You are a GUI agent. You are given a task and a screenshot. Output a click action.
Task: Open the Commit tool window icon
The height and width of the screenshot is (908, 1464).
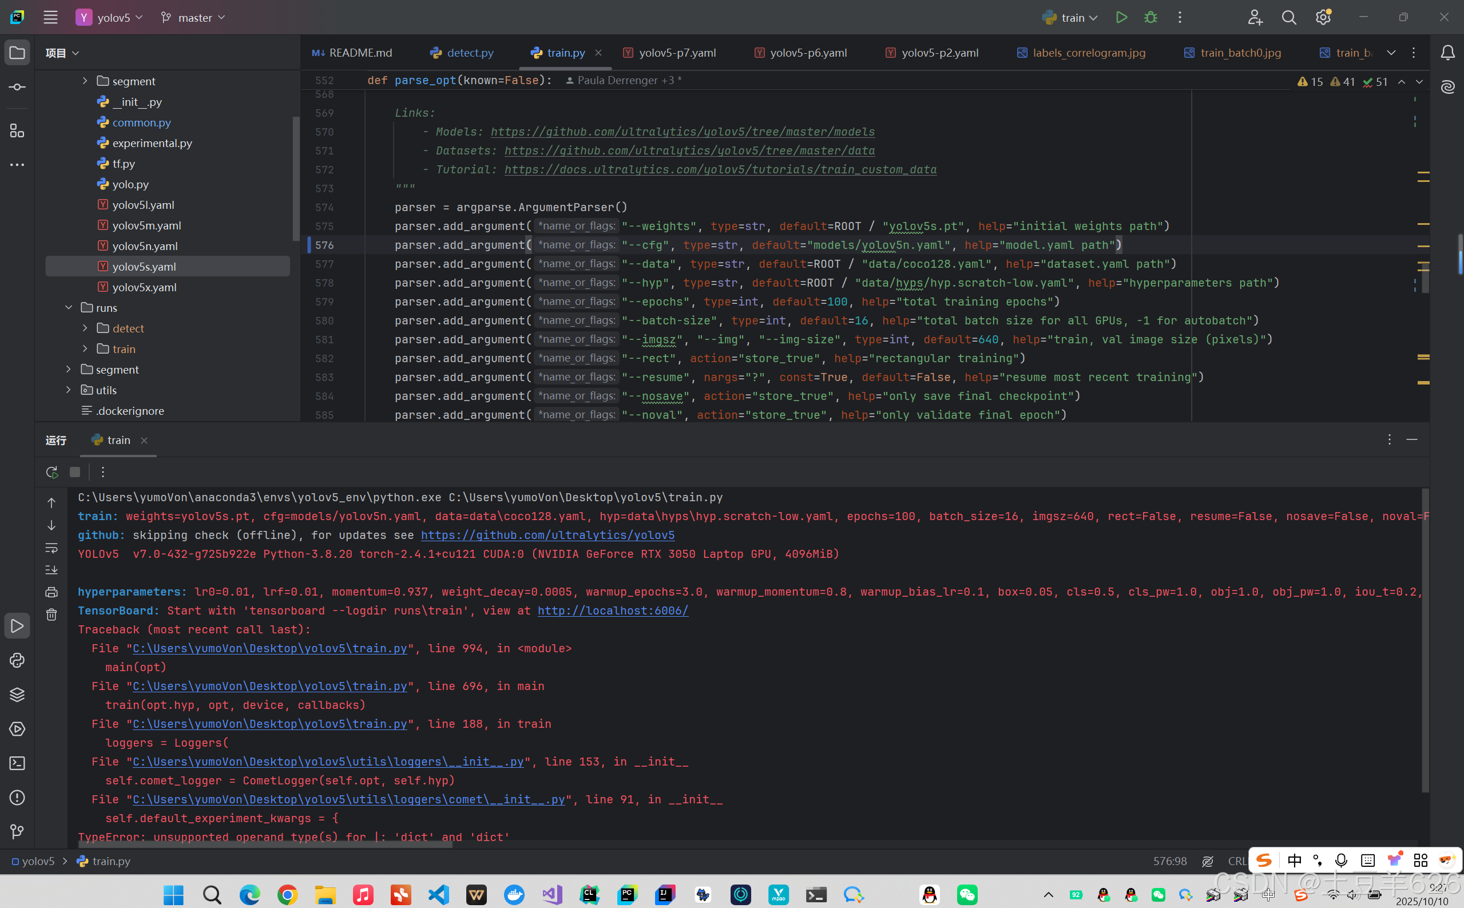16,86
